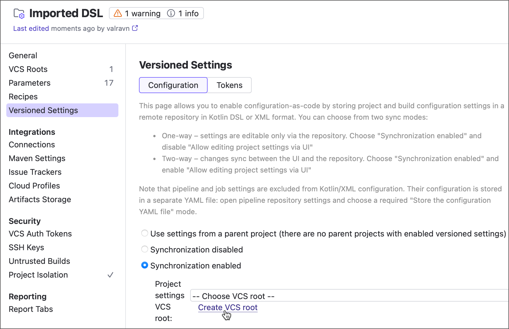Select 'Synchronization enabled' radio button

coord(145,265)
